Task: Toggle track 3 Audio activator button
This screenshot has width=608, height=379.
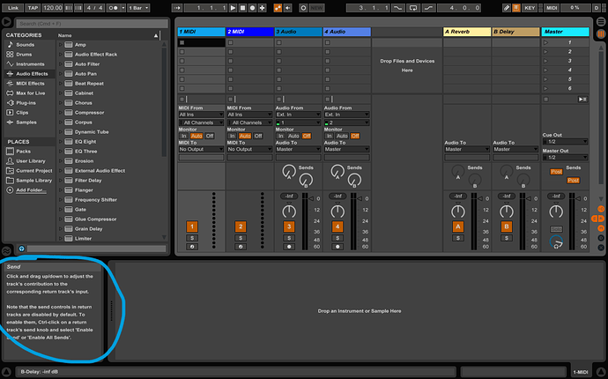Action: 289,227
